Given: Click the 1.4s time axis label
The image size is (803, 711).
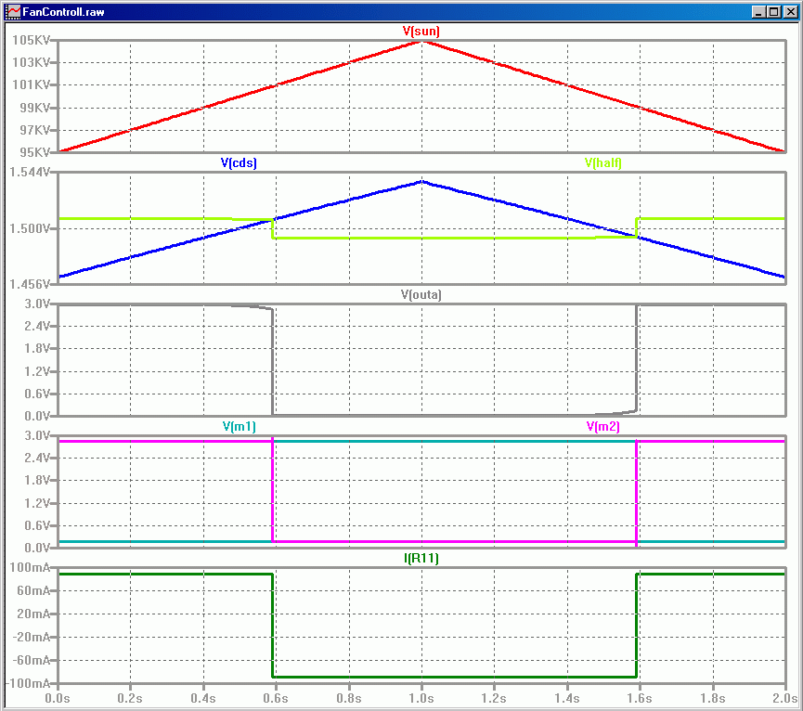Looking at the screenshot, I should [x=567, y=698].
